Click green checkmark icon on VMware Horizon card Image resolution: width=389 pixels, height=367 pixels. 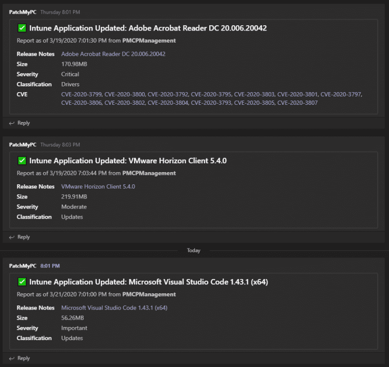click(22, 161)
